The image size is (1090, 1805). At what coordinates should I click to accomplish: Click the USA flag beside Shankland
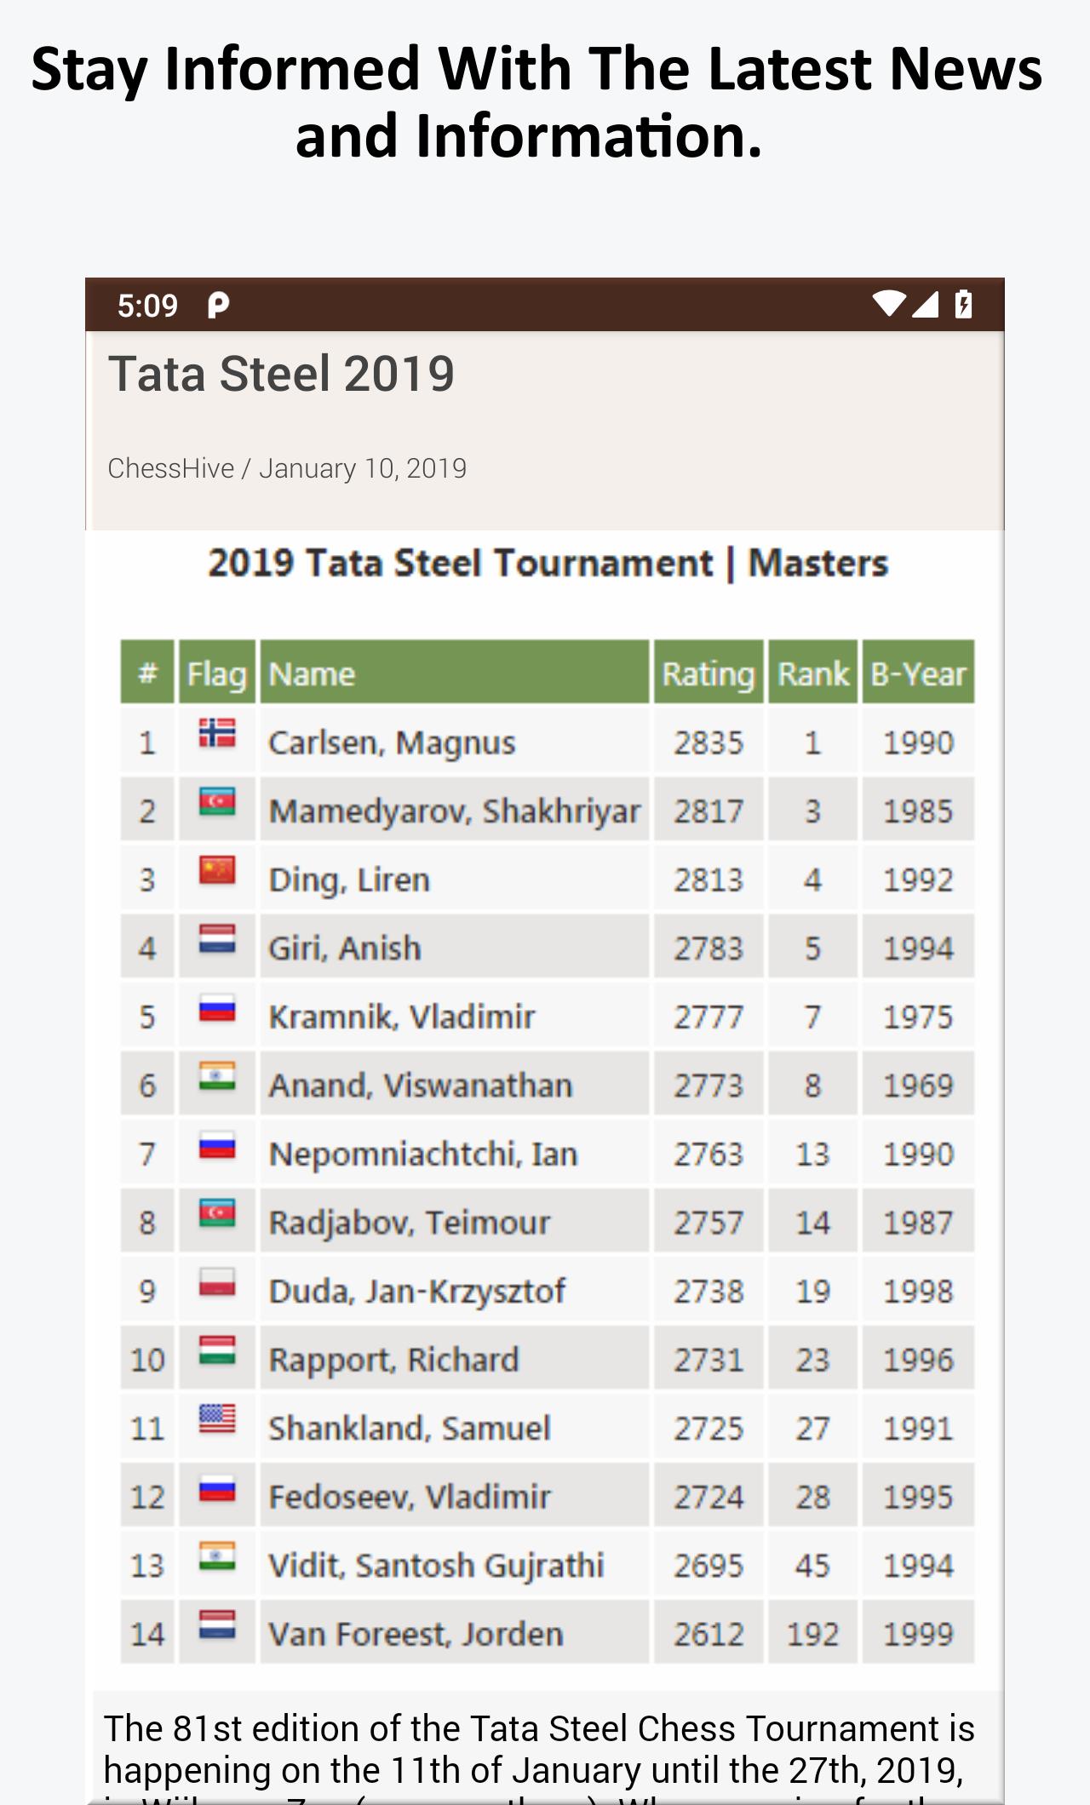(x=217, y=1418)
